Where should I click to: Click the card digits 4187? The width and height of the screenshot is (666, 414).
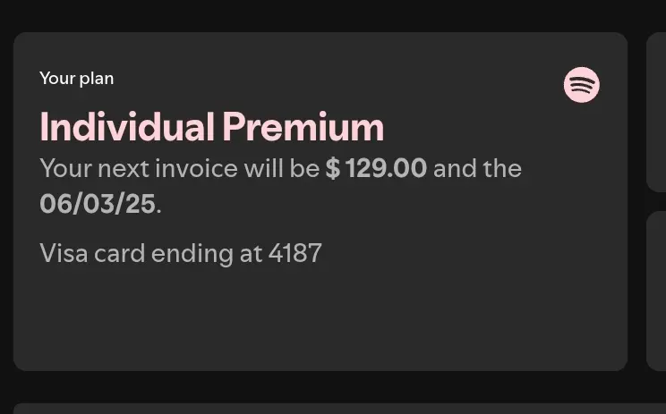295,253
